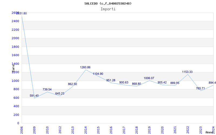Click the y-axis value 1800
The height and width of the screenshot is (135, 216).
pos(15,47)
